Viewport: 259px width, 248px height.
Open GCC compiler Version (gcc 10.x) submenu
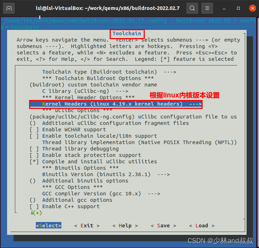(101, 194)
